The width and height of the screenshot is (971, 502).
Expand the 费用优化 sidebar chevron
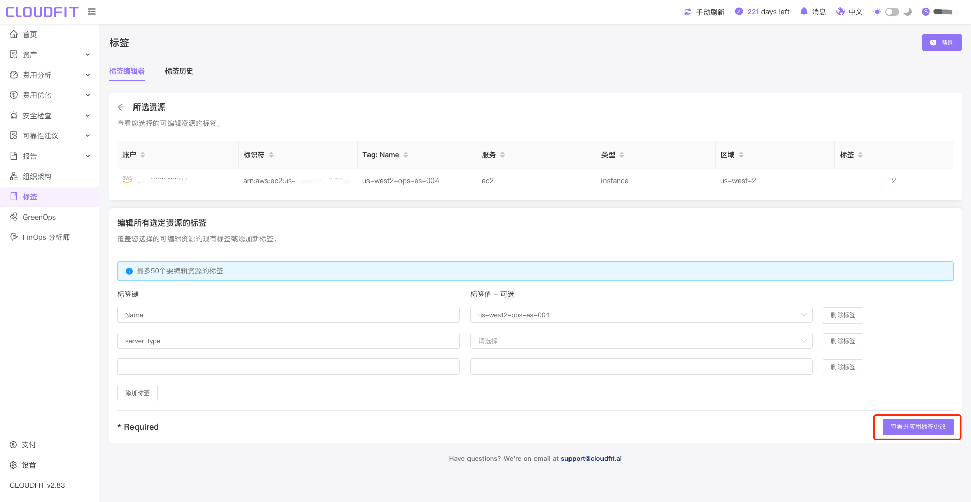(x=88, y=95)
